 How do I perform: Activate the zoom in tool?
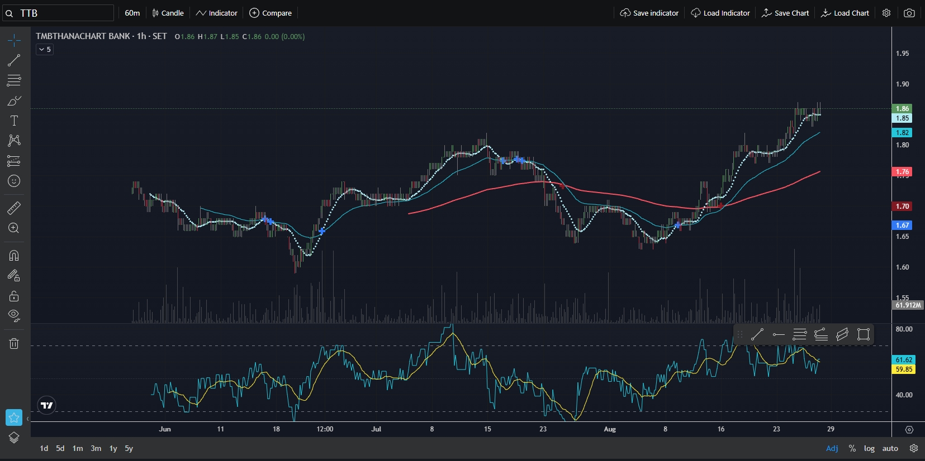14,228
